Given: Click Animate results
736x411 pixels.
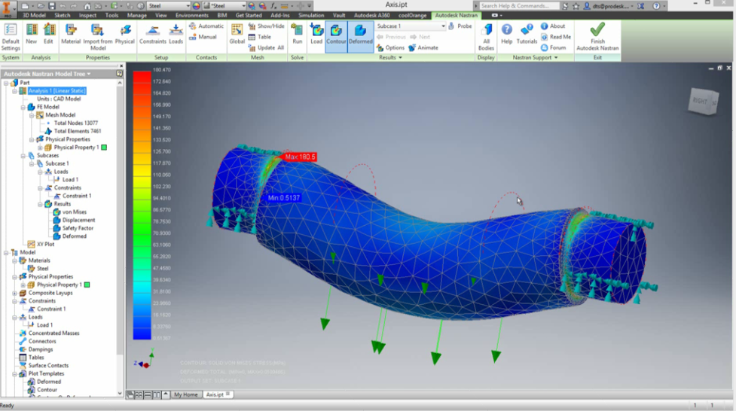Looking at the screenshot, I should click(423, 48).
